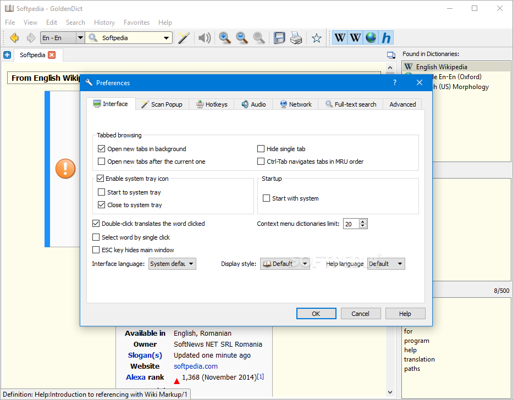Toggle Enable system tray icon checkbox
Image resolution: width=513 pixels, height=400 pixels.
100,179
